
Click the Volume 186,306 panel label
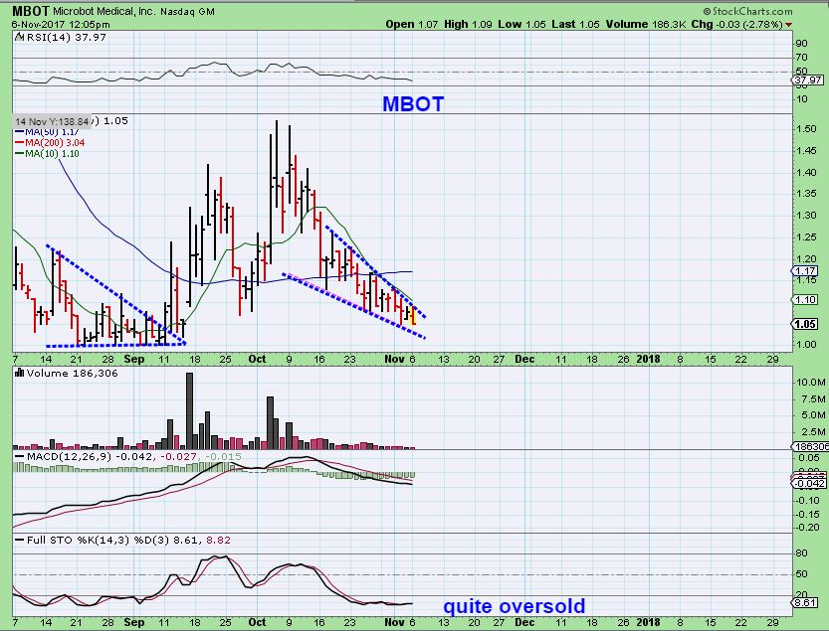[x=72, y=373]
